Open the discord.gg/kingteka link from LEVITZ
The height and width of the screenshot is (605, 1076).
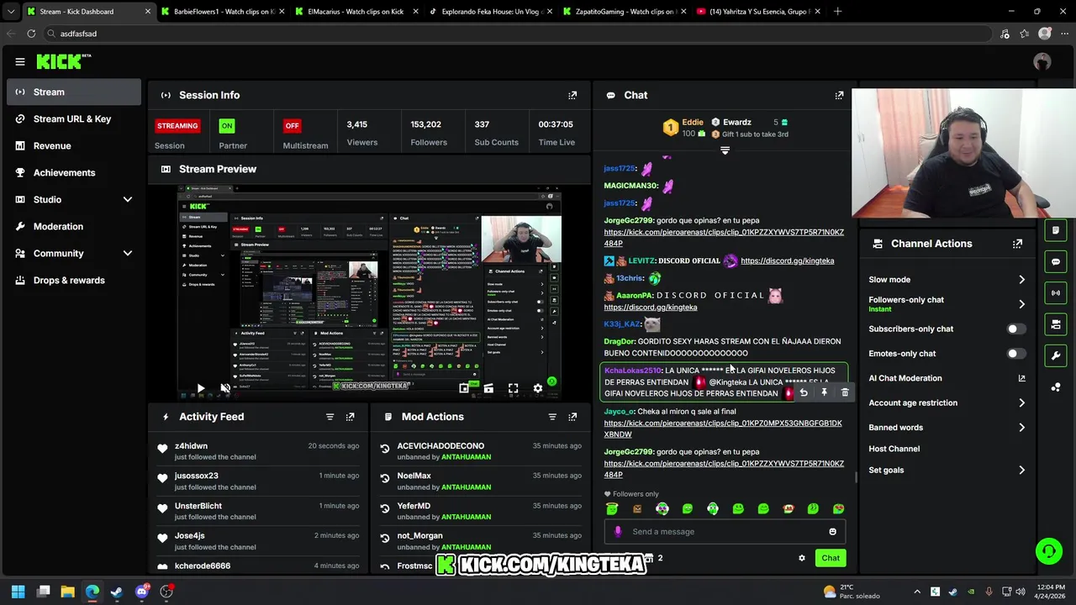(788, 260)
